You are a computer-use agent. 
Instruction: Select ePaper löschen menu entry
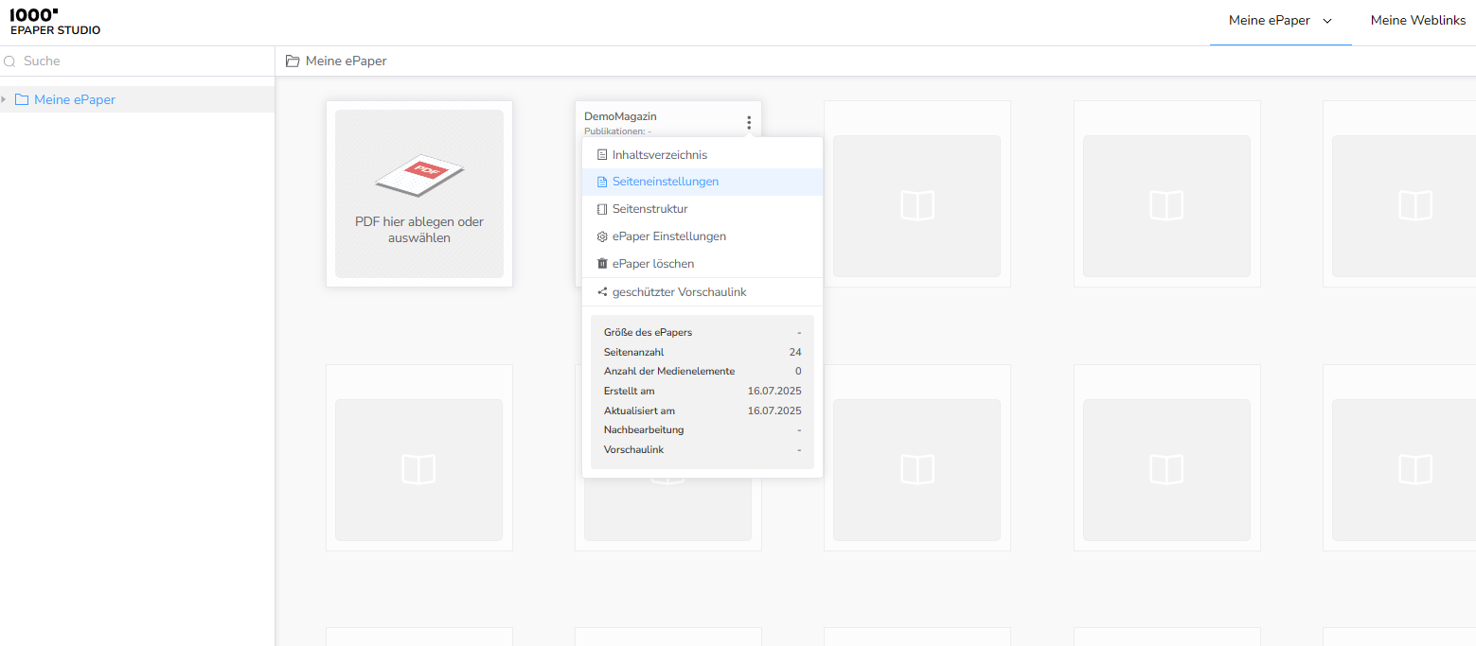coord(702,264)
